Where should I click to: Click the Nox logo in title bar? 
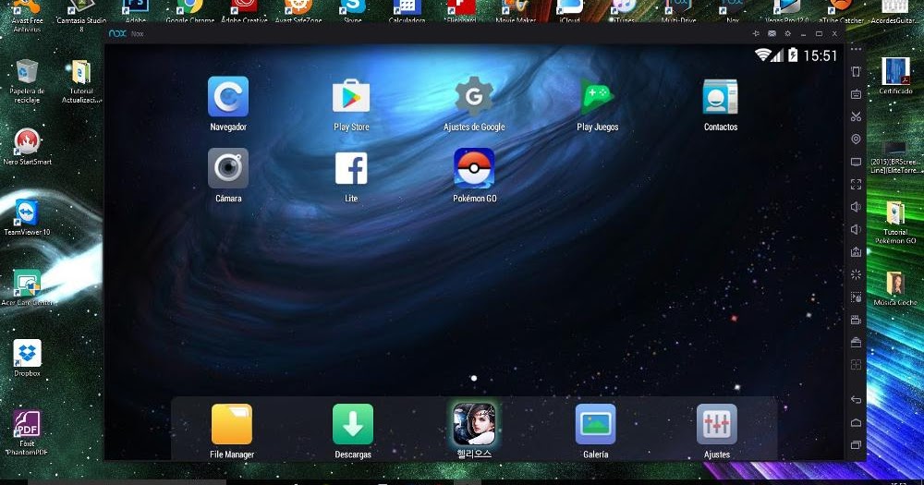[x=117, y=33]
